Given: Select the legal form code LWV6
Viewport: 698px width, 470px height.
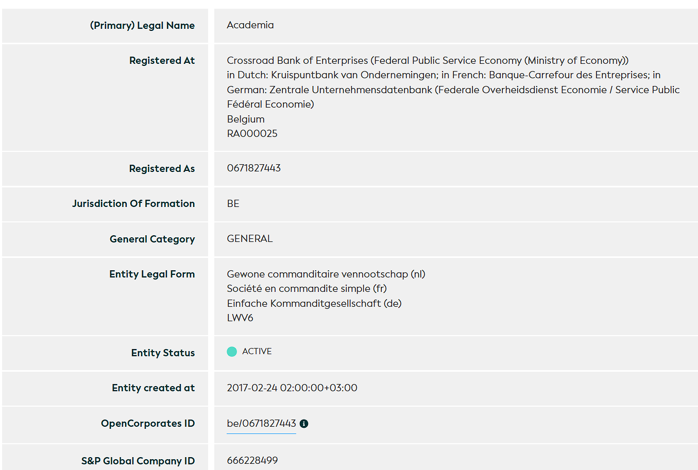Looking at the screenshot, I should (x=240, y=318).
